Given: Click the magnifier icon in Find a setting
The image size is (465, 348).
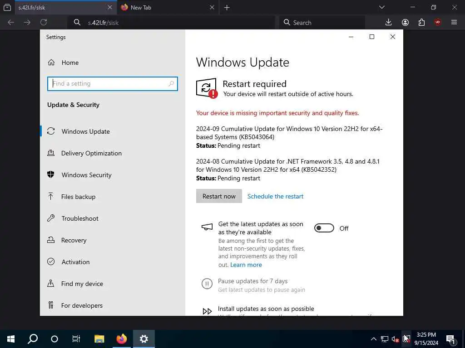Looking at the screenshot, I should tap(171, 84).
